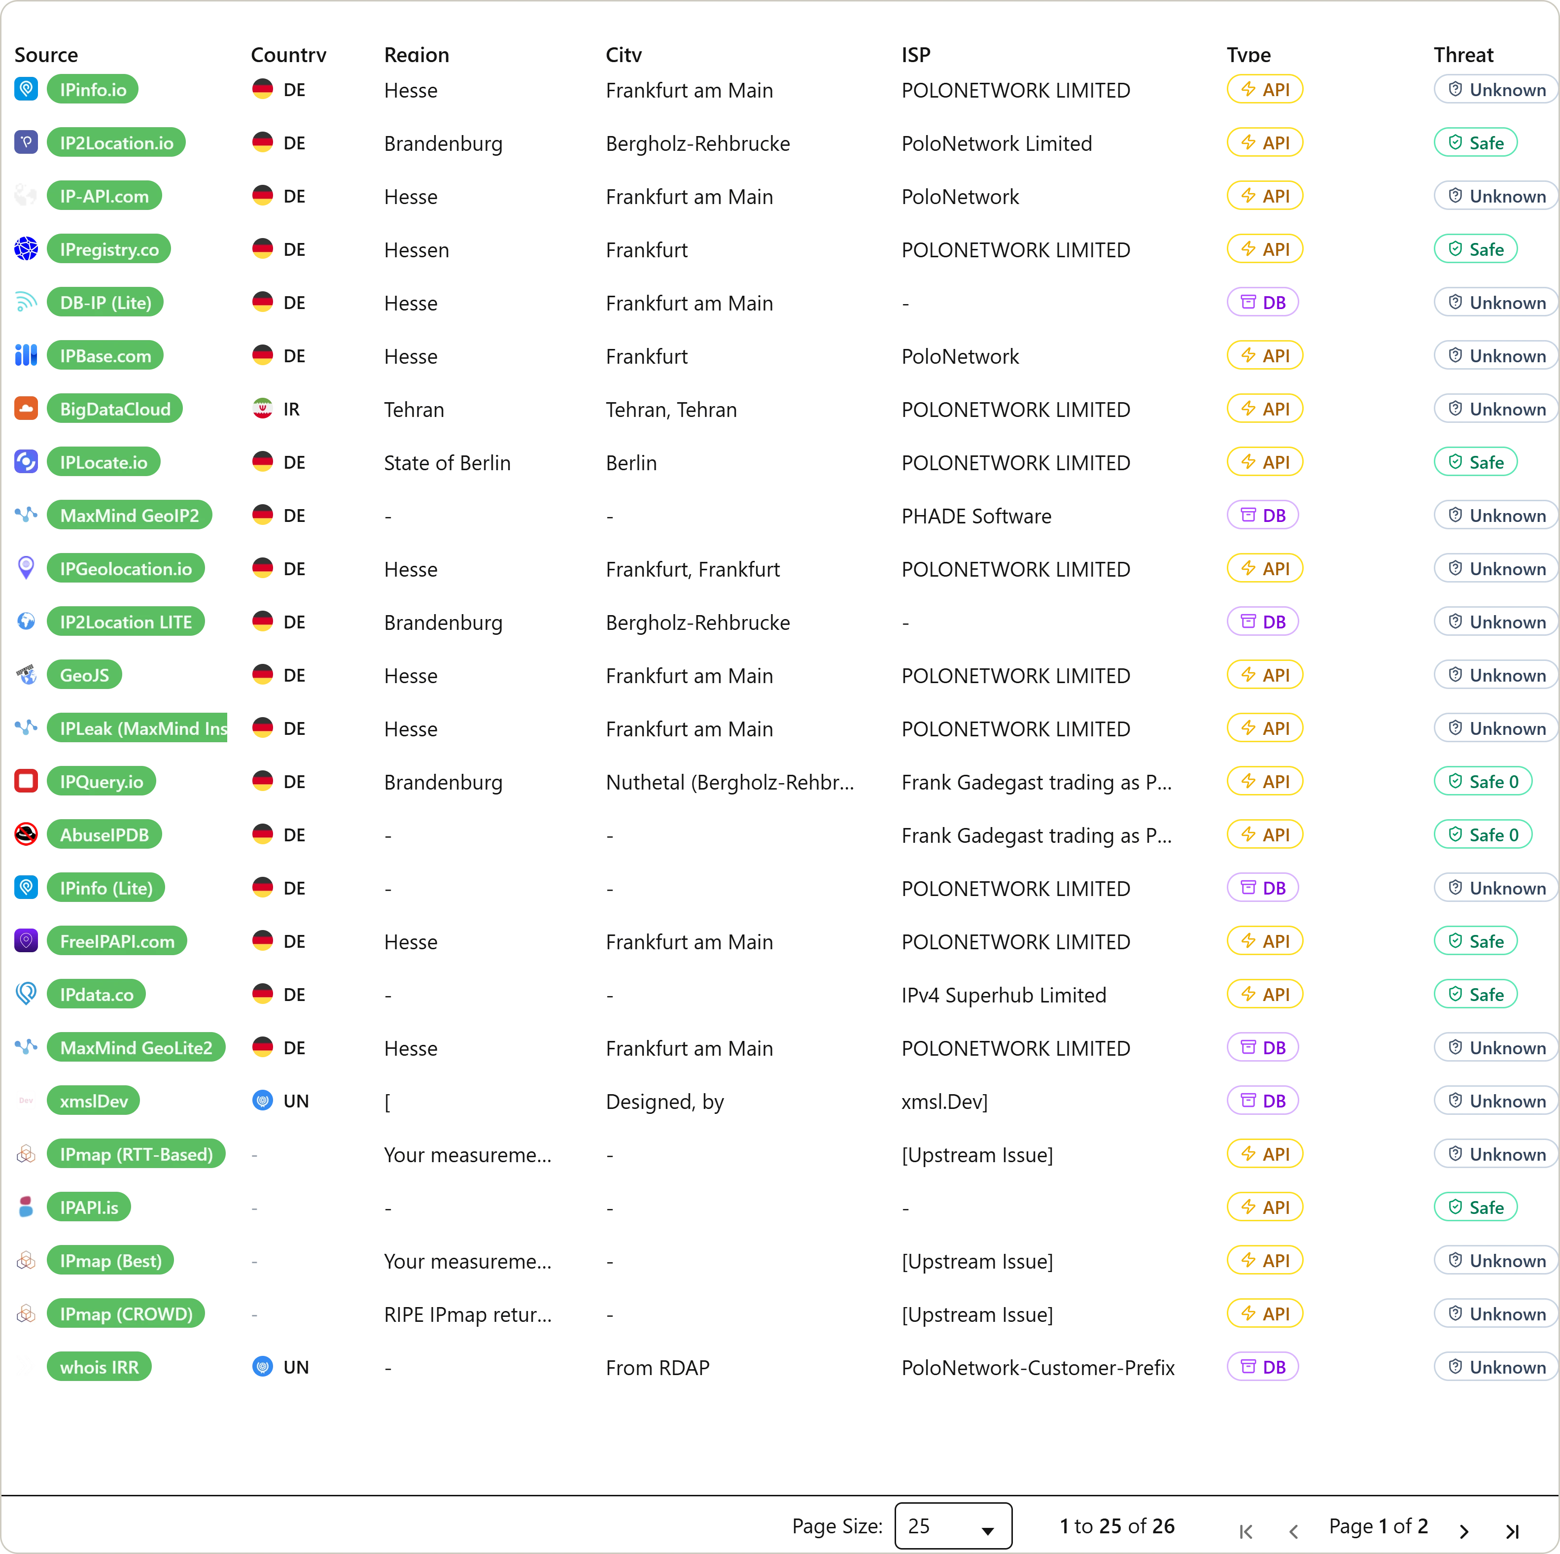Image resolution: width=1560 pixels, height=1554 pixels.
Task: Click the MaxMind GeoIP2 logo icon
Action: click(x=27, y=515)
